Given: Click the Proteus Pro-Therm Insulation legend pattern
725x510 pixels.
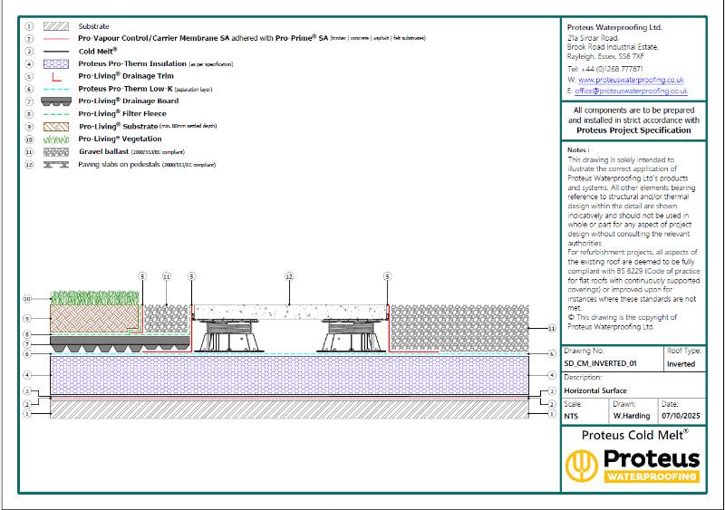Looking at the screenshot, I should point(57,64).
